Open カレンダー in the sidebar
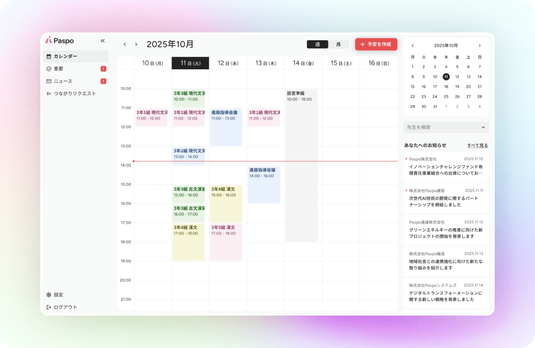The image size is (535, 348). [x=76, y=57]
